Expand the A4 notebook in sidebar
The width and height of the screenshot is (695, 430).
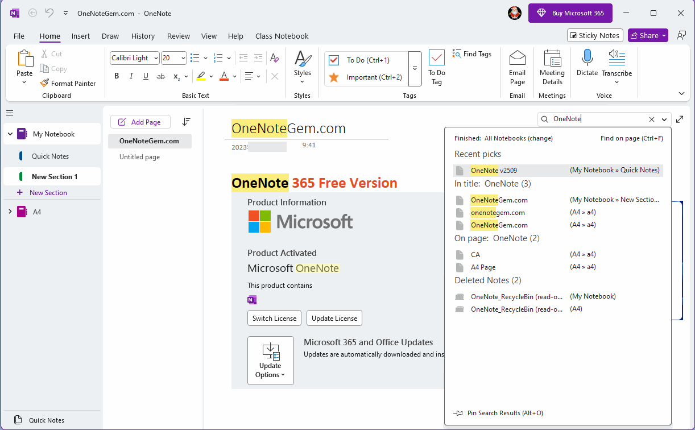pos(10,211)
